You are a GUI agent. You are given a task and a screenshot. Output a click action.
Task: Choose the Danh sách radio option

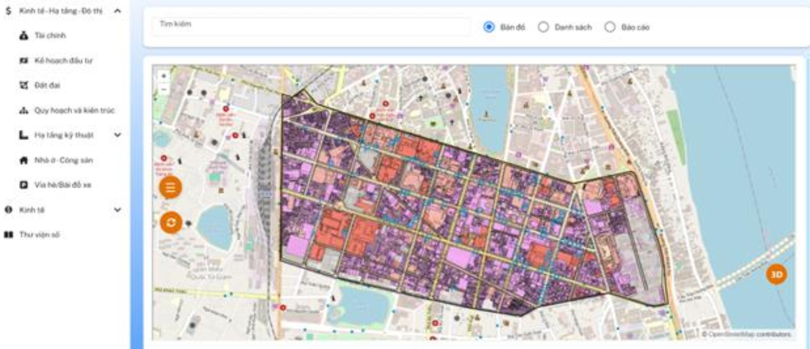coord(543,27)
